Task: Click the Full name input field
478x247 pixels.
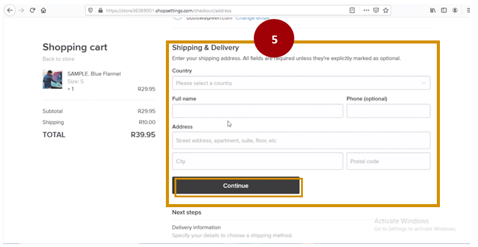Action: pos(257,111)
